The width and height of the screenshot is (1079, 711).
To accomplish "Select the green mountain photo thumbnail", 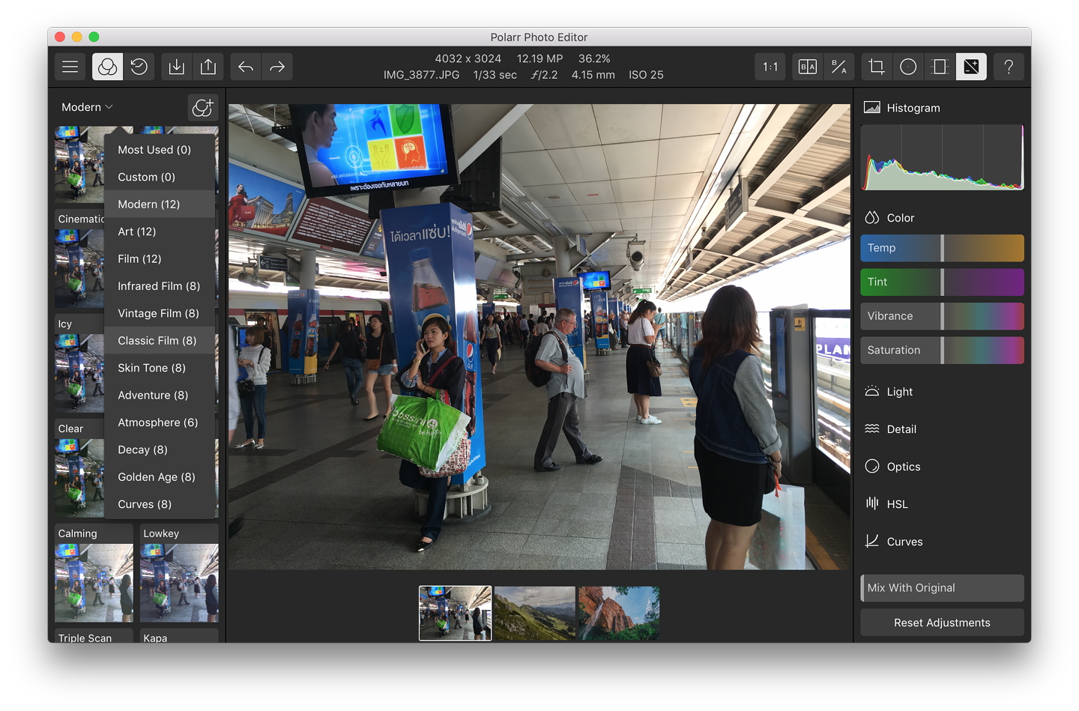I will coord(535,613).
